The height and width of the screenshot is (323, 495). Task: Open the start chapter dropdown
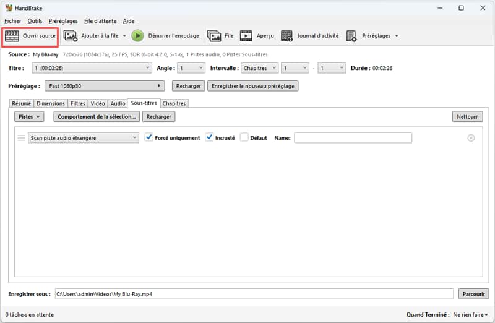pyautogui.click(x=295, y=68)
